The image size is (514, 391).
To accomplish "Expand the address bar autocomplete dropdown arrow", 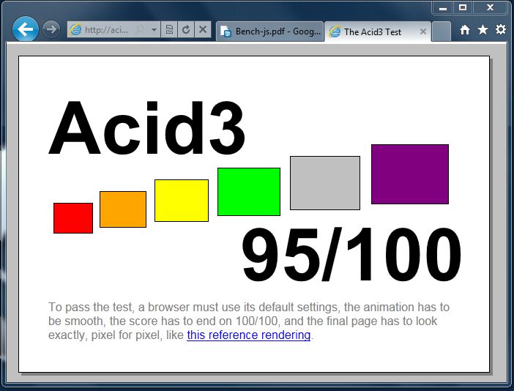I will tap(154, 30).
